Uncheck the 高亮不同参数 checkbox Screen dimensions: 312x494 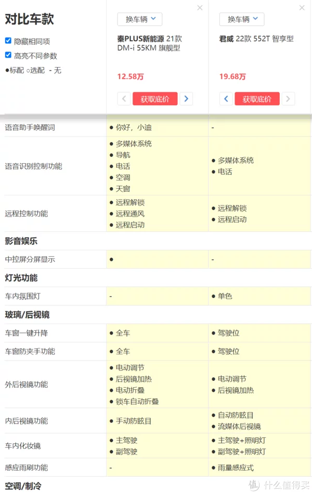coord(8,55)
